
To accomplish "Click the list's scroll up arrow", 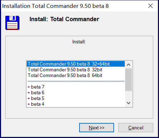I will 128,65.
